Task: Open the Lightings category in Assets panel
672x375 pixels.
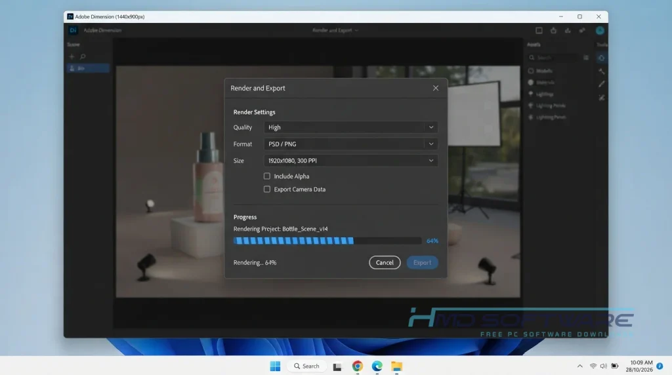Action: pos(541,94)
